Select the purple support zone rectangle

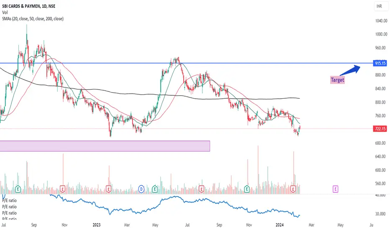(x=105, y=146)
